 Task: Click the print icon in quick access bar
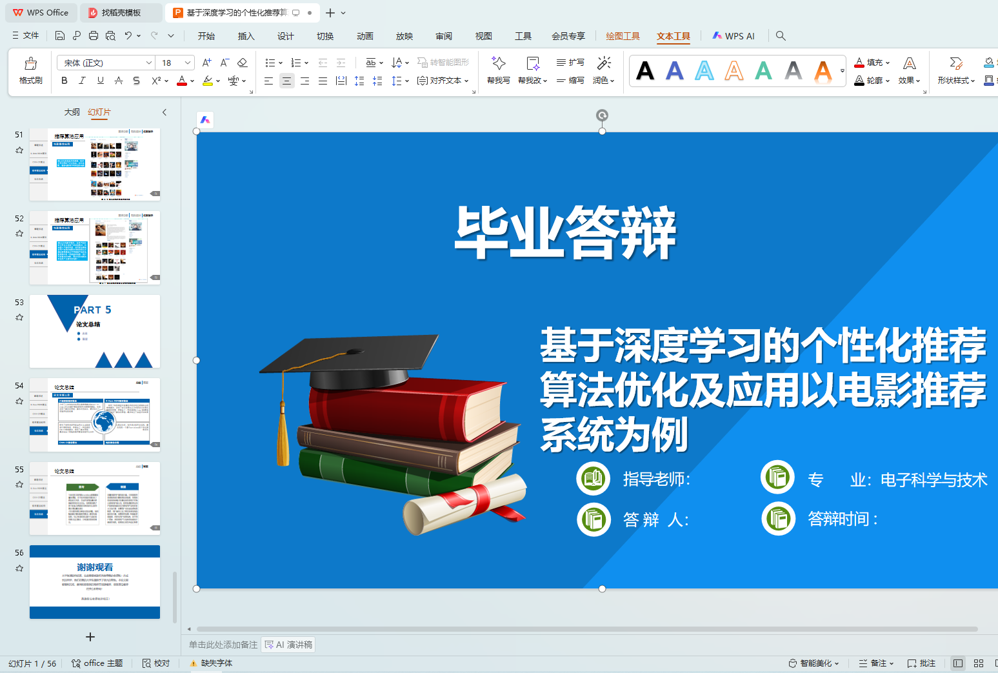click(x=94, y=35)
